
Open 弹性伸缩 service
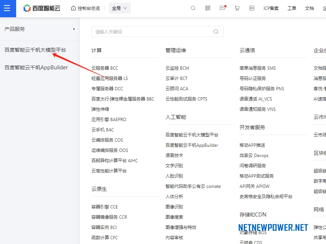(100, 109)
